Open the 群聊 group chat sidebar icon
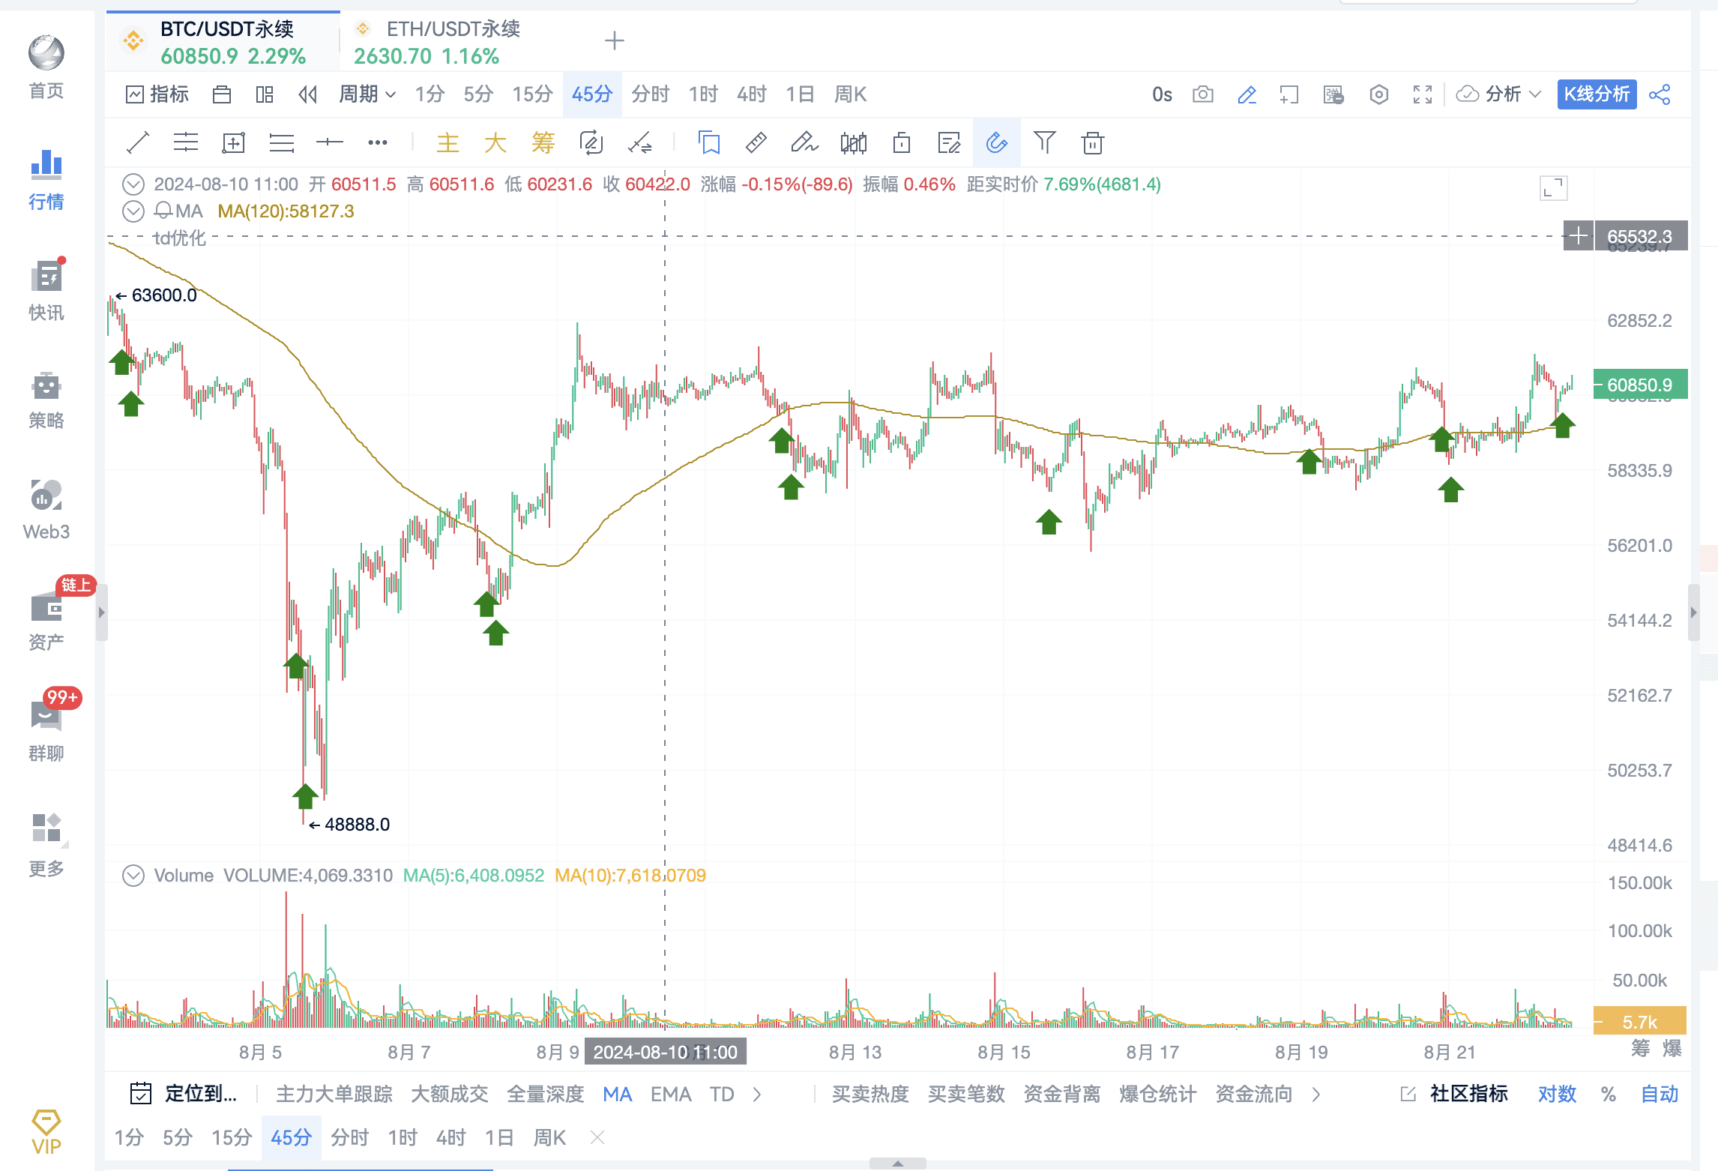Viewport: 1718px width, 1171px height. pyautogui.click(x=46, y=732)
